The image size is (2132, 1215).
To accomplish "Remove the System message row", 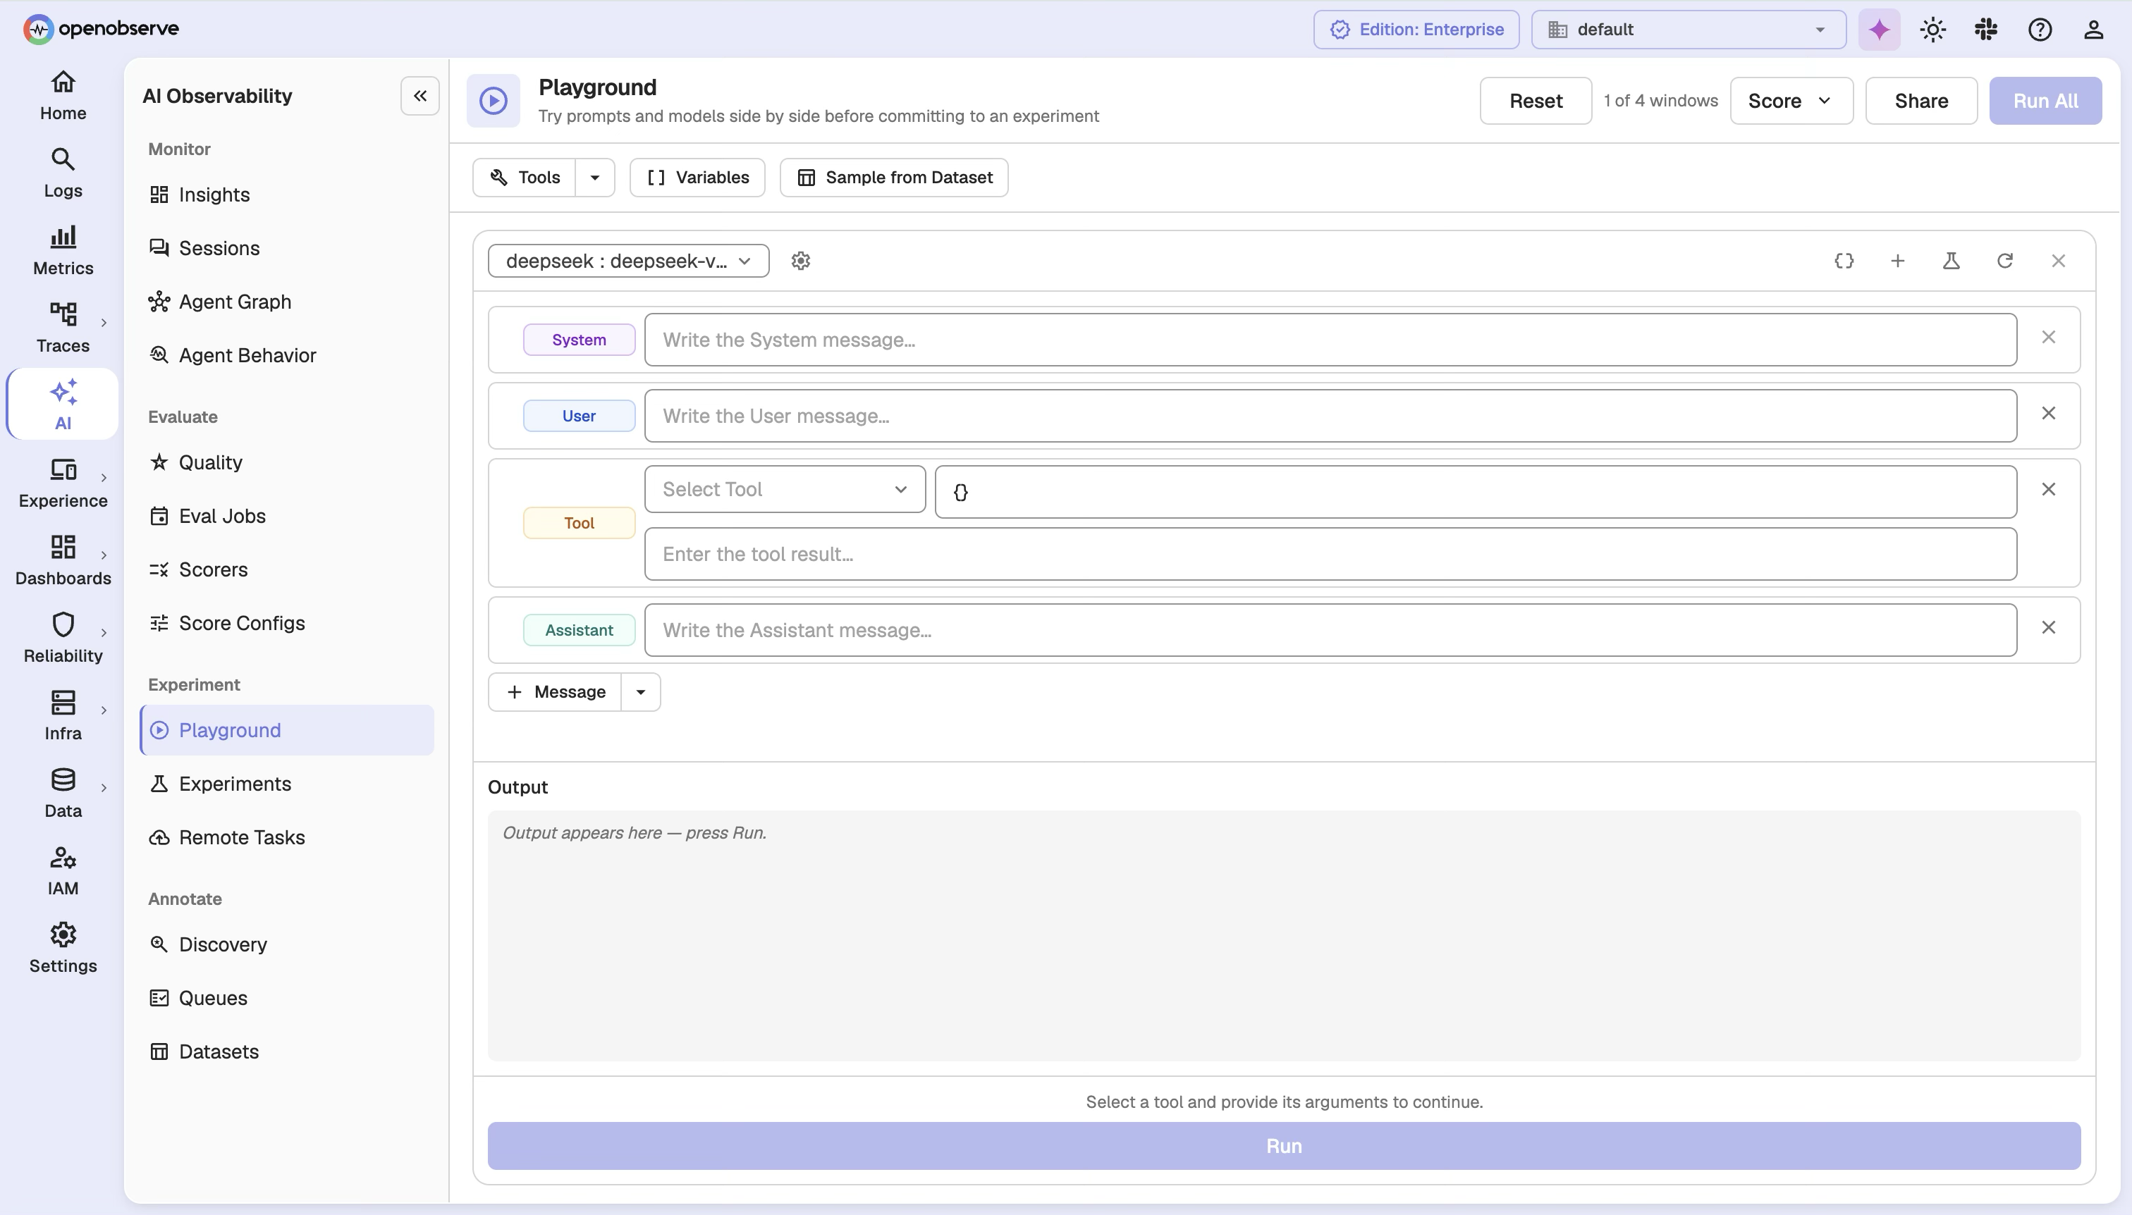I will pyautogui.click(x=2049, y=337).
